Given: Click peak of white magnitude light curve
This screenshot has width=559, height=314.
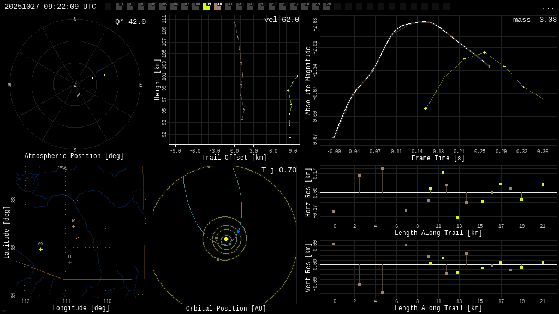Looking at the screenshot, I should click(x=424, y=22).
